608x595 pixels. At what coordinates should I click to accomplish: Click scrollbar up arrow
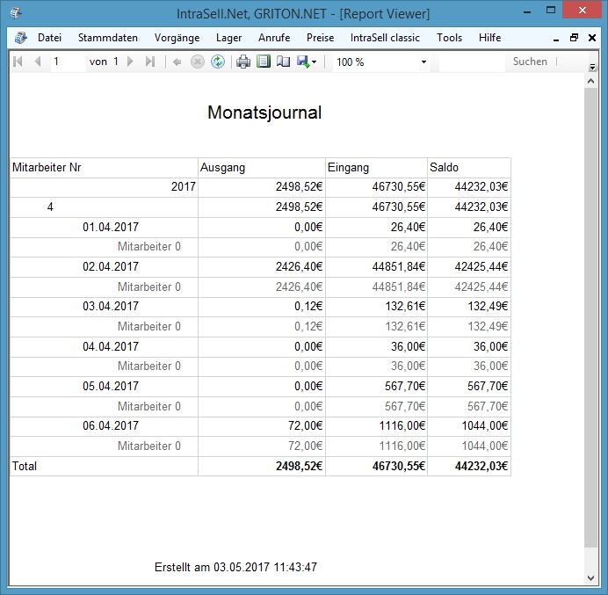(x=591, y=81)
